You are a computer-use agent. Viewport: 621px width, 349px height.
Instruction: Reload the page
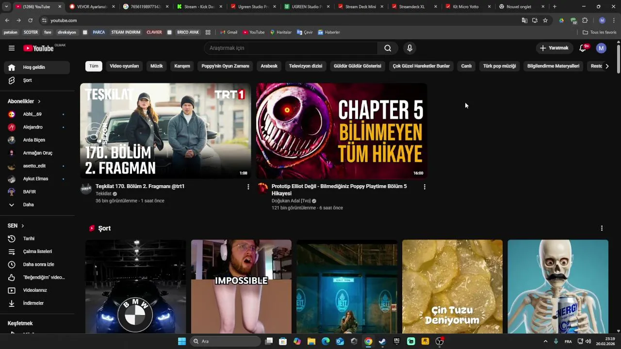tap(30, 20)
